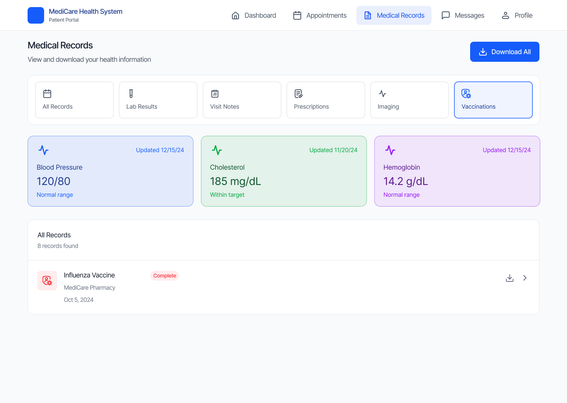This screenshot has height=403, width=567.
Task: Click the Hemoglobin pulse icon
Action: point(390,150)
